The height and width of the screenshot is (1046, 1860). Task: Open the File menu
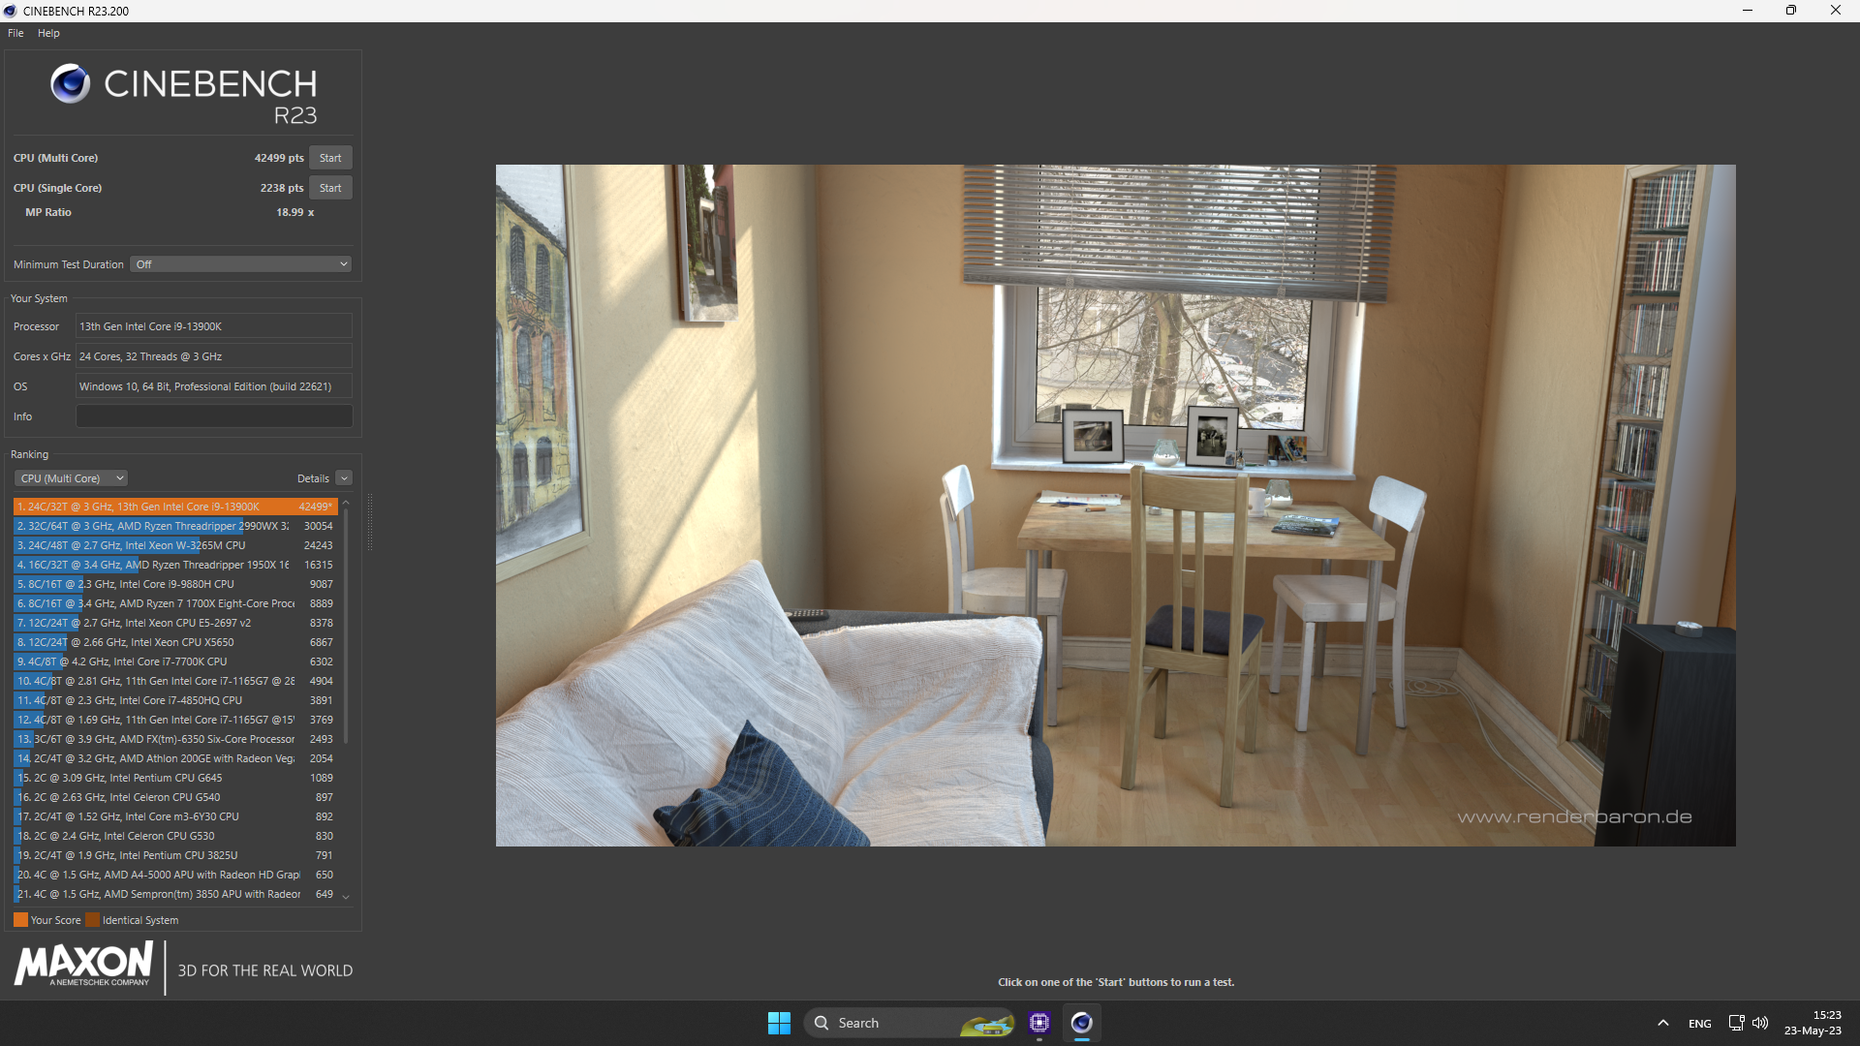(15, 33)
